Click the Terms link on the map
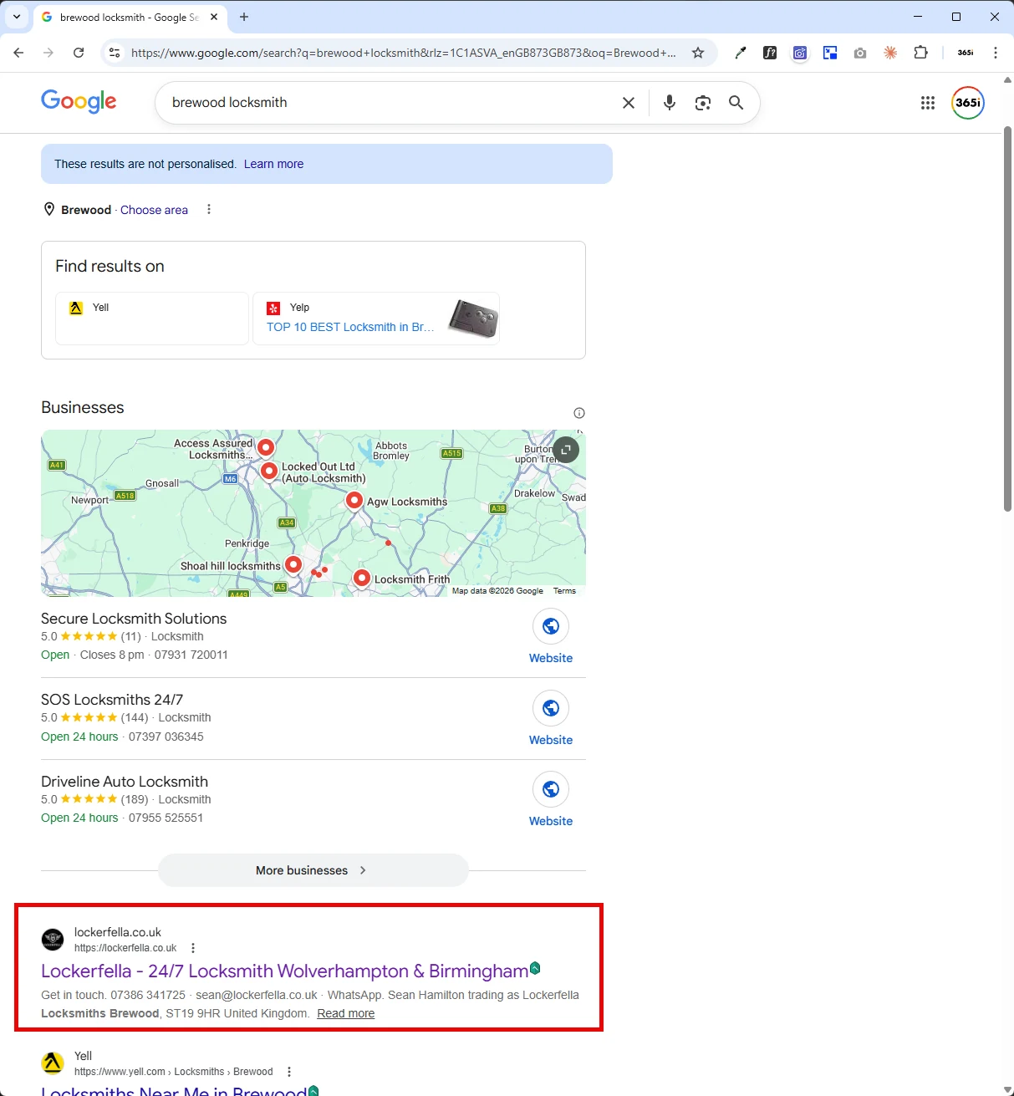Screen dimensions: 1014x1096 pos(564,591)
